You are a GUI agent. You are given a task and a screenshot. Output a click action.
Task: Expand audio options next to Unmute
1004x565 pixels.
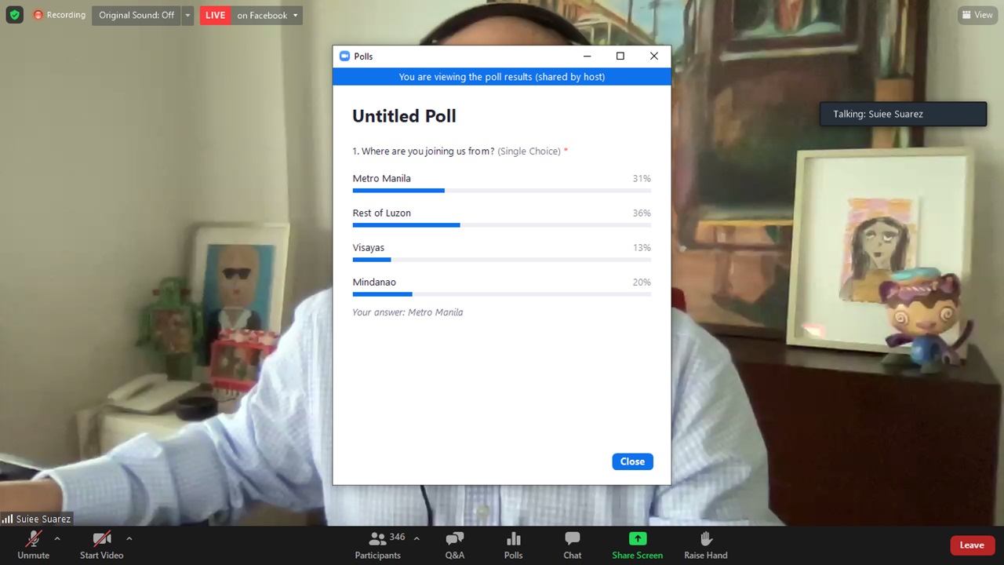pyautogui.click(x=56, y=538)
